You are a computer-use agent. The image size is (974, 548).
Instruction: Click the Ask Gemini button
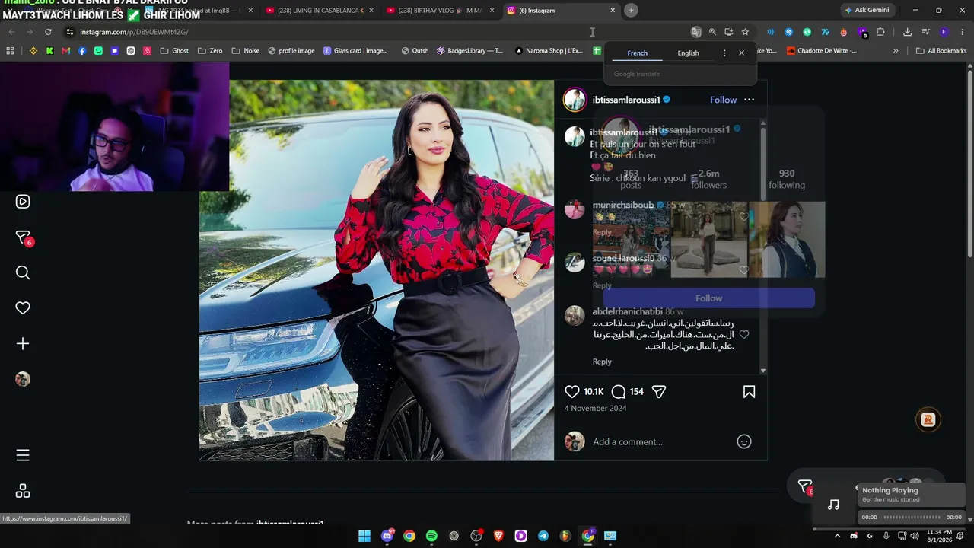coord(867,10)
